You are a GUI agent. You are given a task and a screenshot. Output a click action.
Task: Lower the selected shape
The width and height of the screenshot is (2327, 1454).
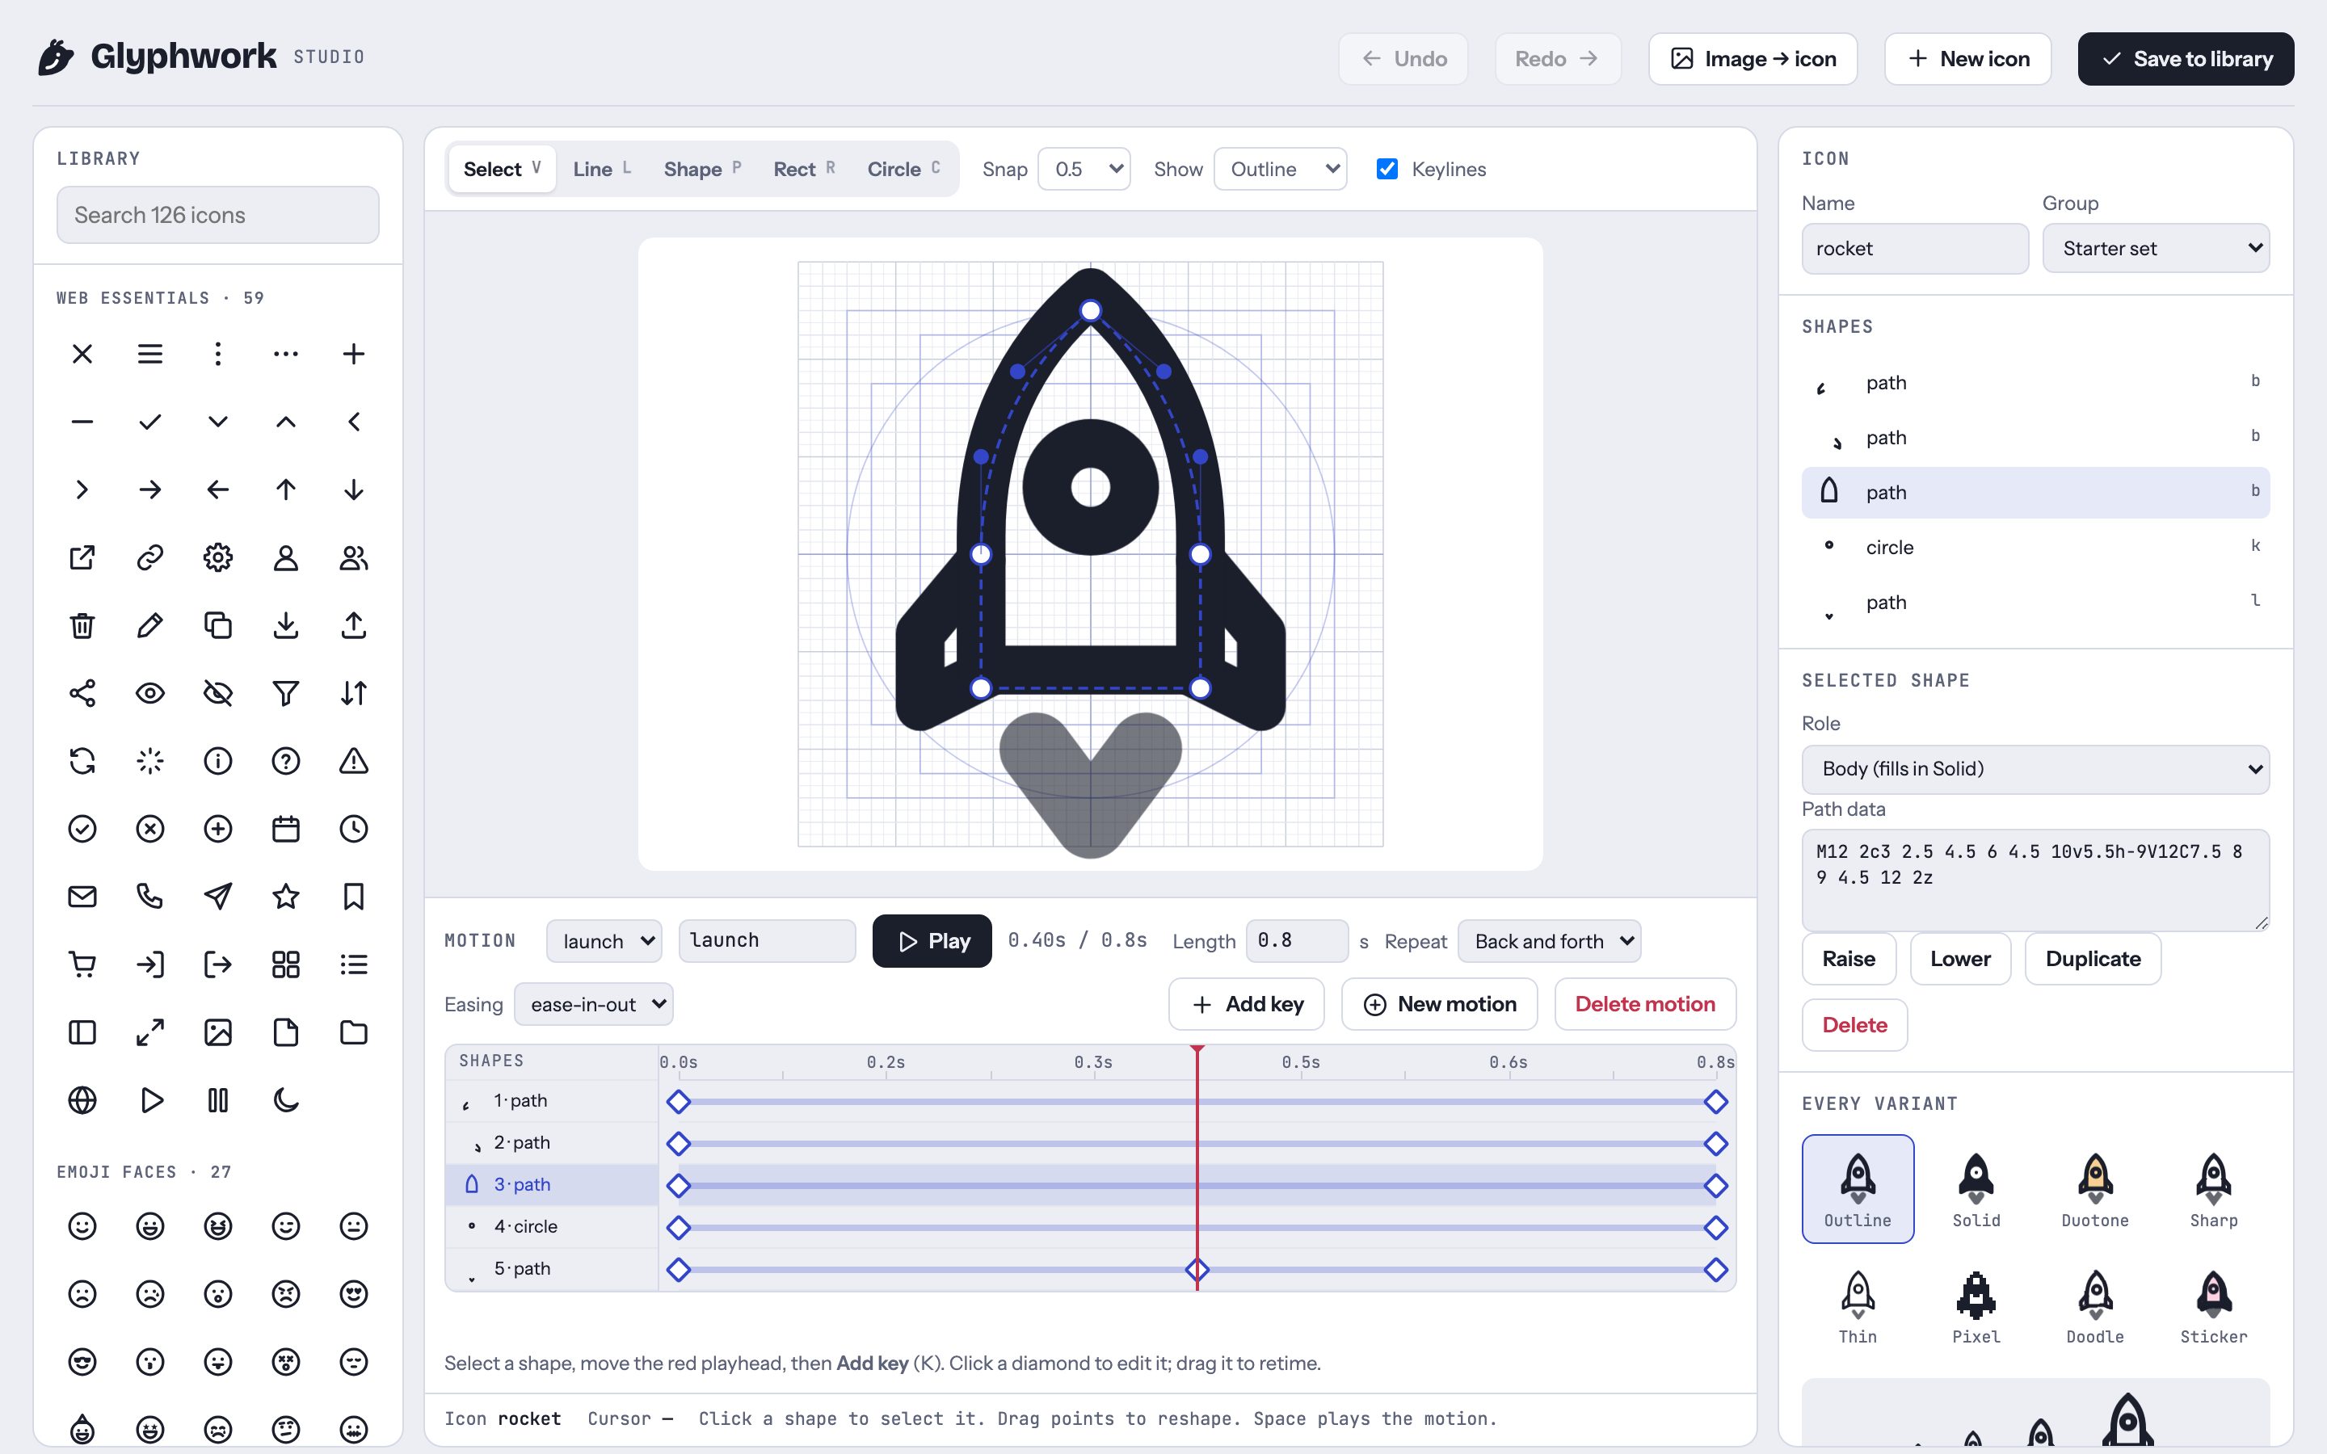point(1961,959)
